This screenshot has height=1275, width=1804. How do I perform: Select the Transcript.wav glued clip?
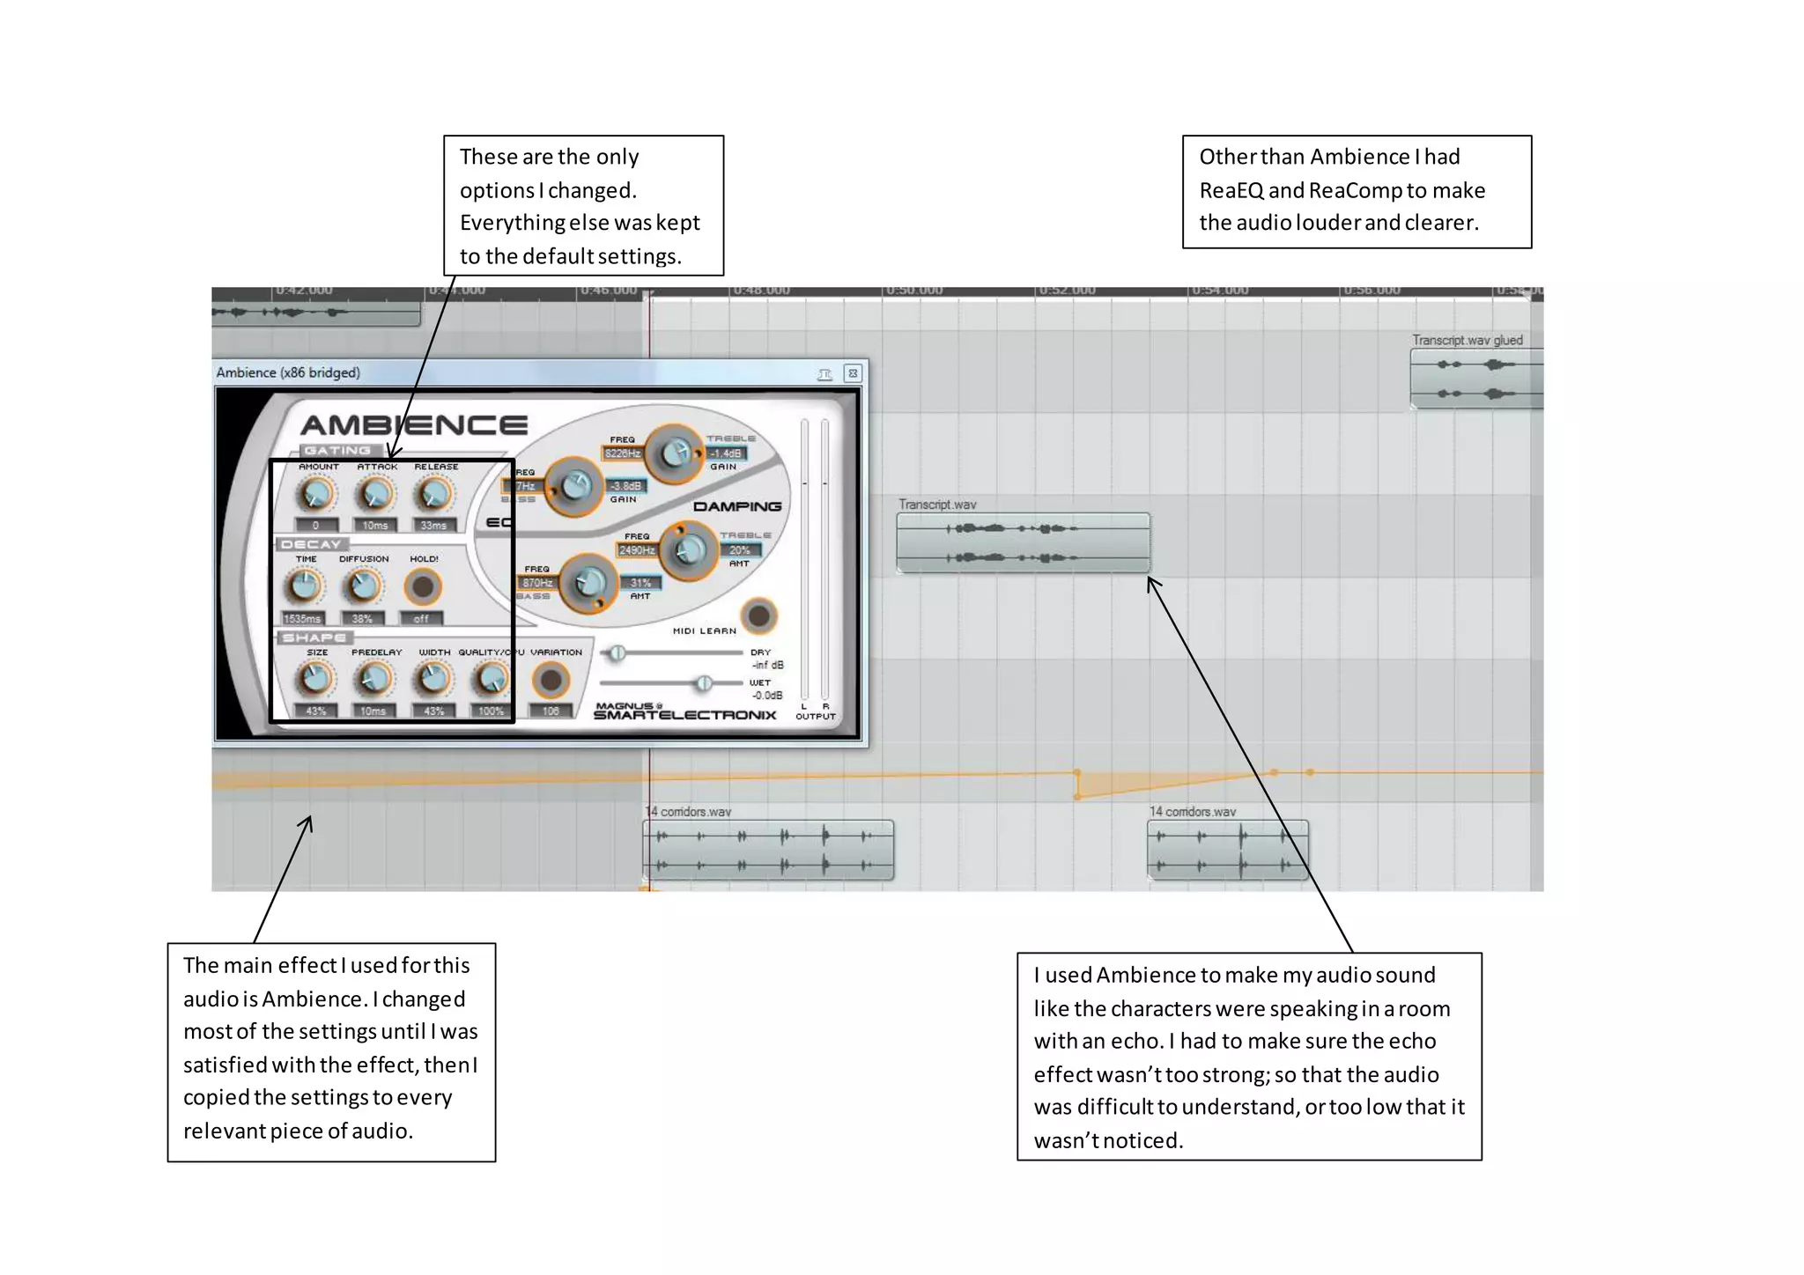[x=1475, y=379]
